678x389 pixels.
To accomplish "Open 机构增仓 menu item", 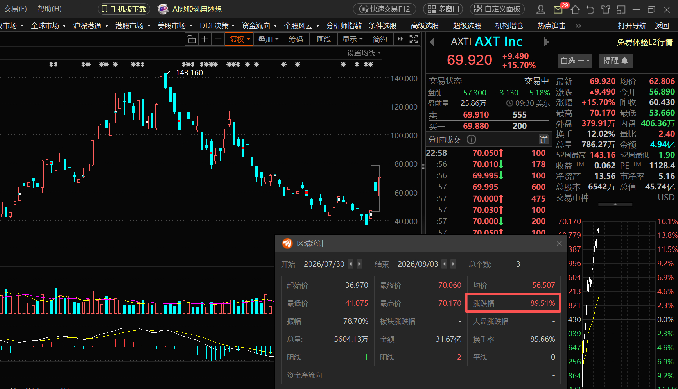I will (x=509, y=26).
